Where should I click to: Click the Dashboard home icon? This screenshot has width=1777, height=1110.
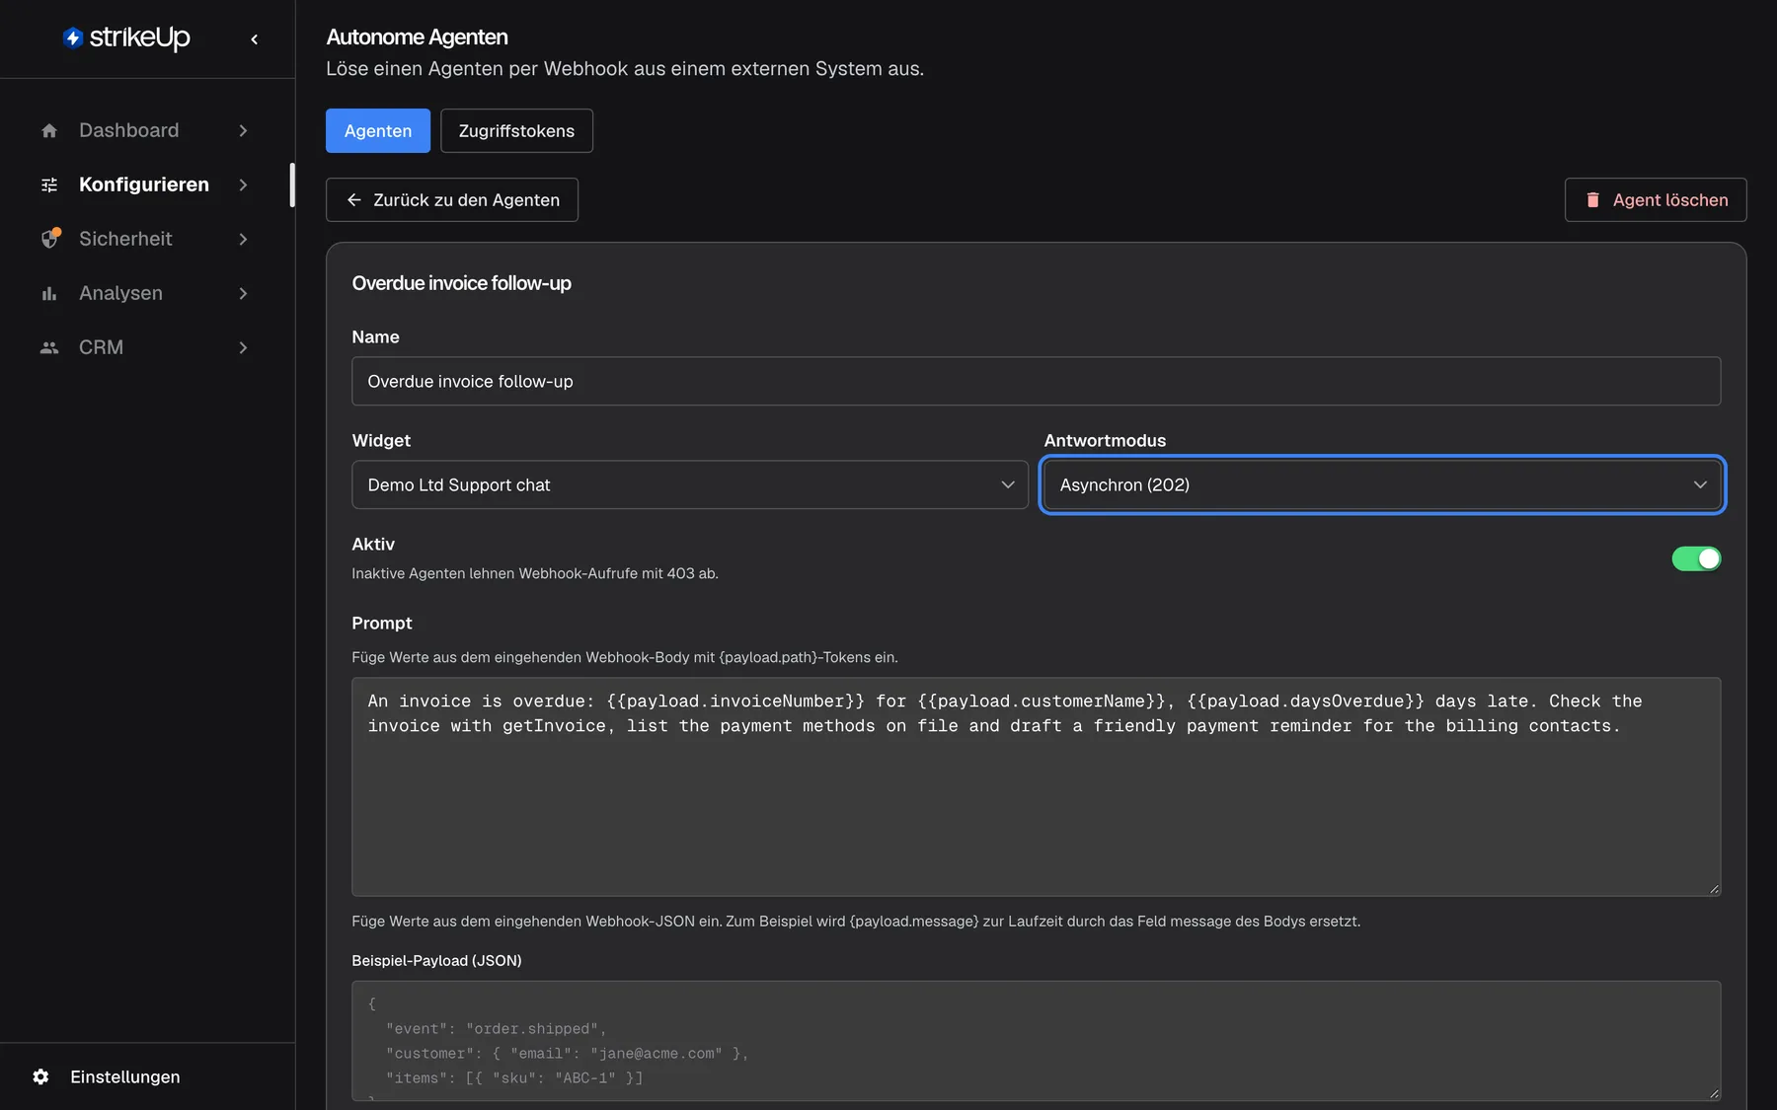pos(49,130)
